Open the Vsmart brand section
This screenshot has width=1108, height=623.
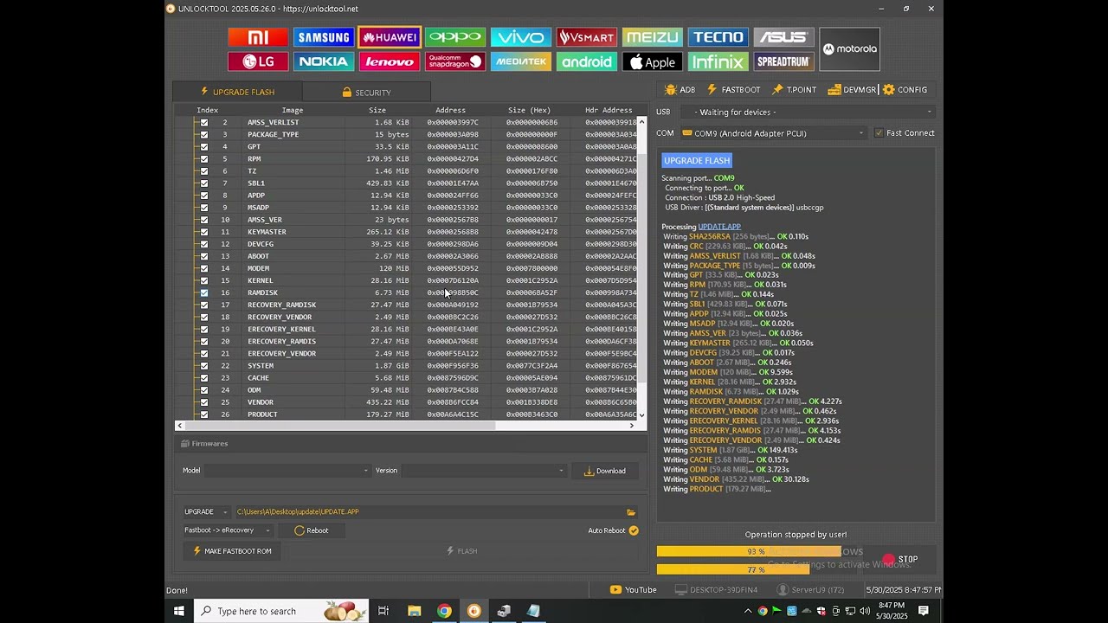click(x=587, y=37)
